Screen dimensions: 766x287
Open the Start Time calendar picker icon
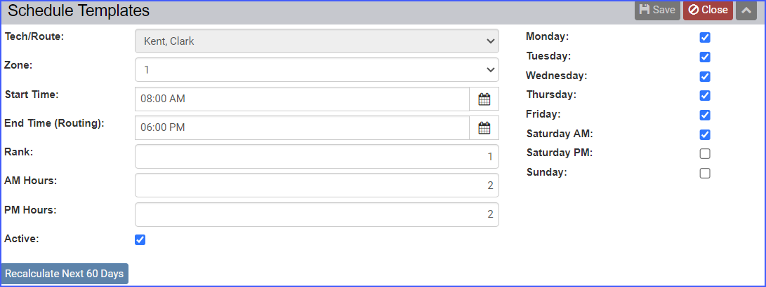point(484,99)
